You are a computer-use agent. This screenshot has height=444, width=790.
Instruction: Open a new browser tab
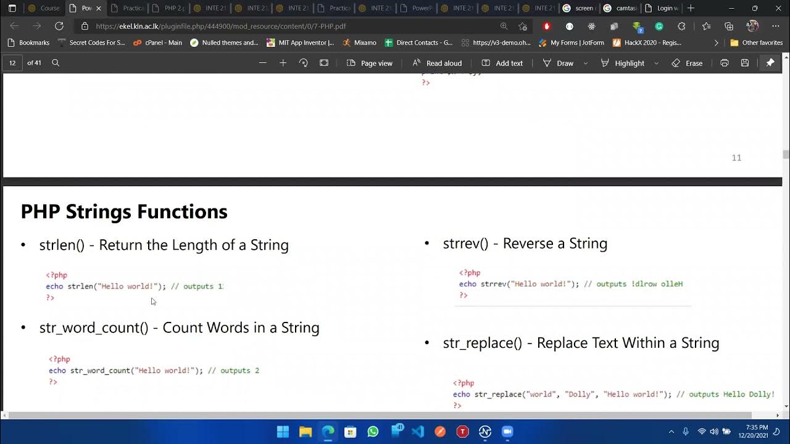point(691,8)
